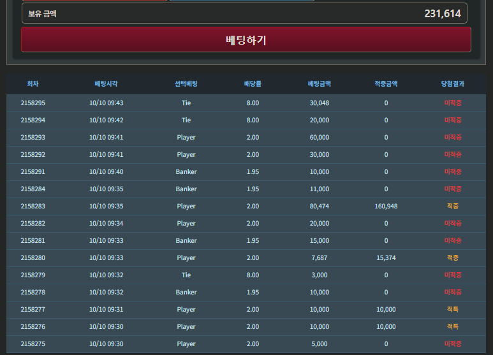Click 적특 result in row 2158277
Screen dimensions: 493x355
click(x=453, y=310)
